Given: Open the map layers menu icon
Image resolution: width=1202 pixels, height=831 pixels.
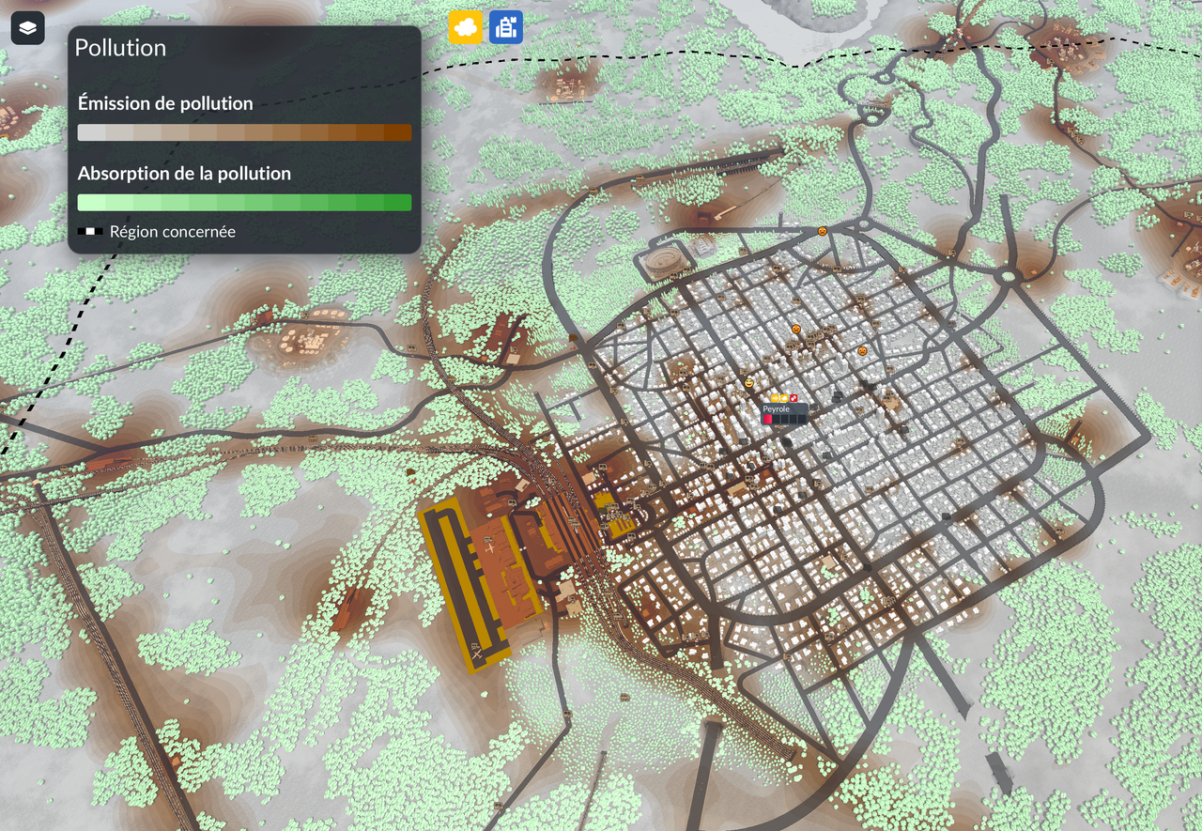Looking at the screenshot, I should (x=28, y=28).
